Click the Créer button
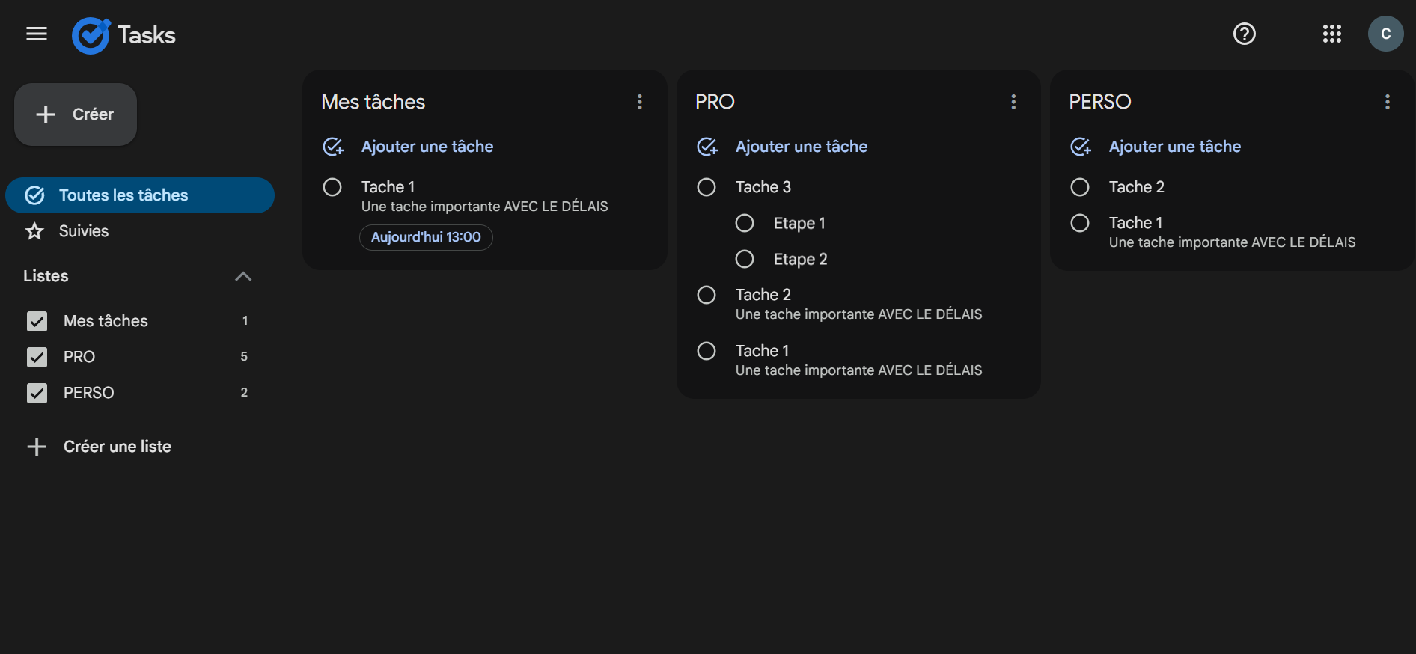Image resolution: width=1416 pixels, height=654 pixels. click(x=76, y=114)
